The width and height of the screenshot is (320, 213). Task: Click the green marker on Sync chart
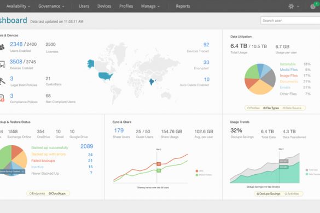coord(159,170)
